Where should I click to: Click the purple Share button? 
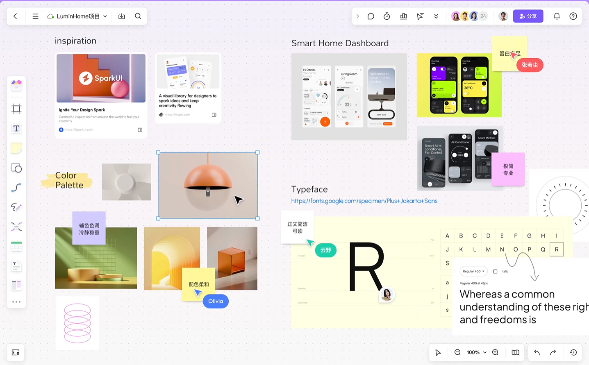528,16
